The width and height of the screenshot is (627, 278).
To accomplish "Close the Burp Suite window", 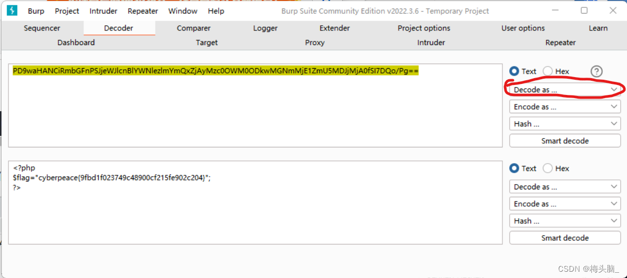I will pos(613,11).
